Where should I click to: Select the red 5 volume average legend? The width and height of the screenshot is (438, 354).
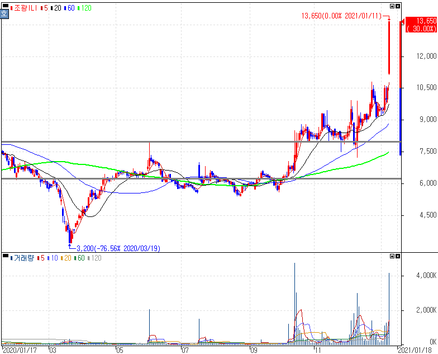tap(41, 258)
